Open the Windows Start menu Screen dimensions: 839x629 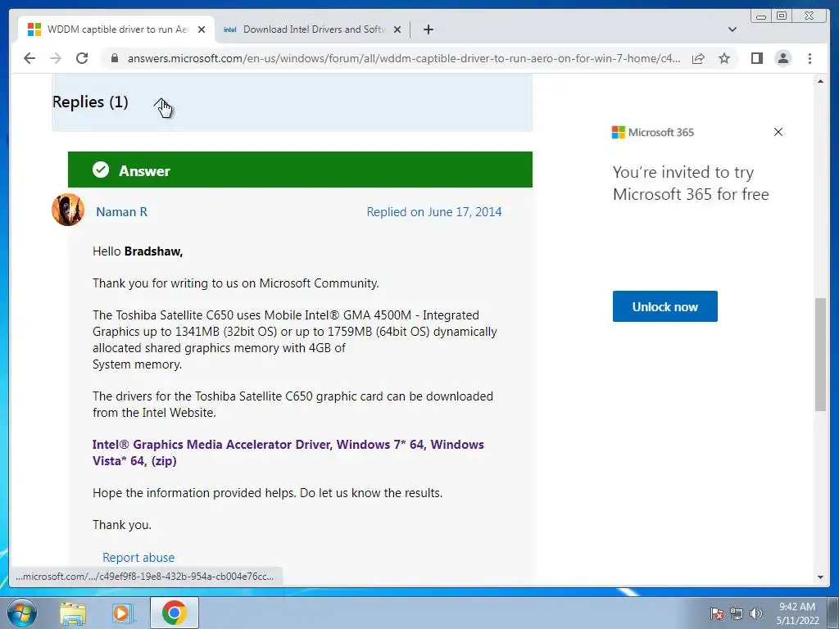click(22, 613)
